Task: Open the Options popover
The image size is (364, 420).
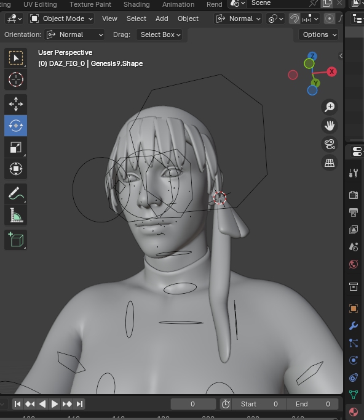Action: (318, 35)
